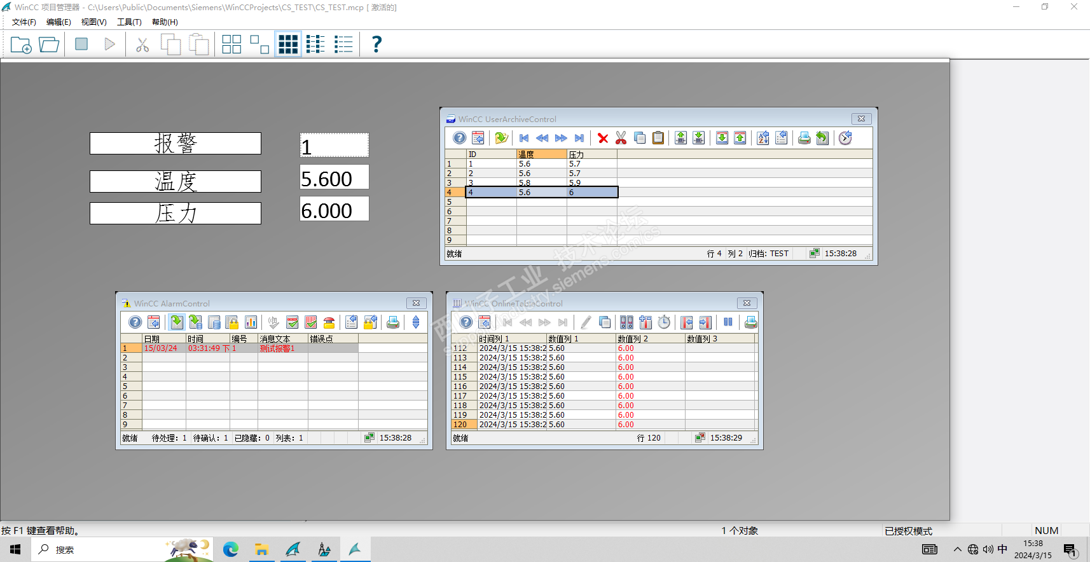Click the scissors cut icon in main toolbar
This screenshot has width=1090, height=562.
(x=142, y=45)
